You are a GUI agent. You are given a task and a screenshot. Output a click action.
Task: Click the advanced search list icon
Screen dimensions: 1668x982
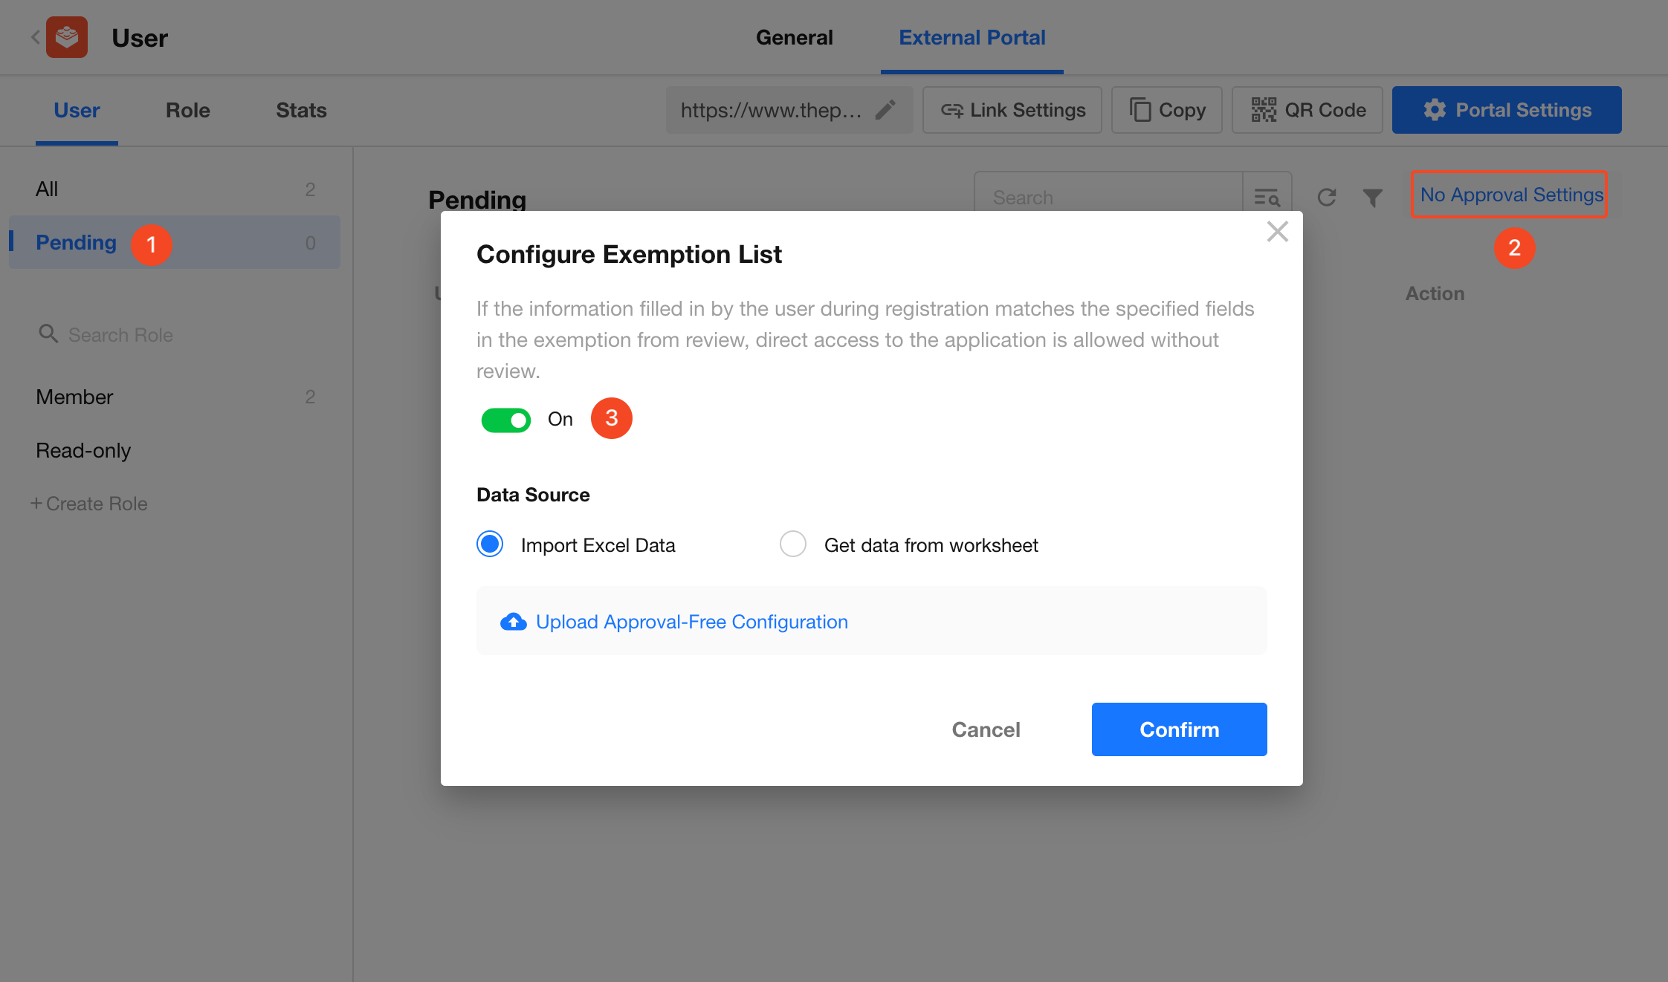pos(1267,197)
